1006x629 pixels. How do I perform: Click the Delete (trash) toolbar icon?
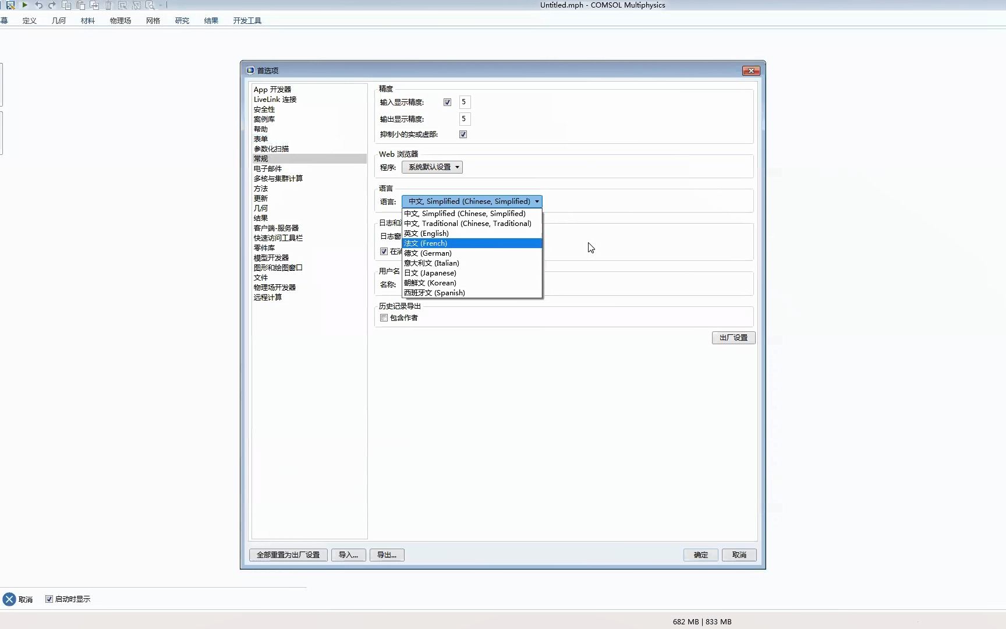pyautogui.click(x=108, y=5)
